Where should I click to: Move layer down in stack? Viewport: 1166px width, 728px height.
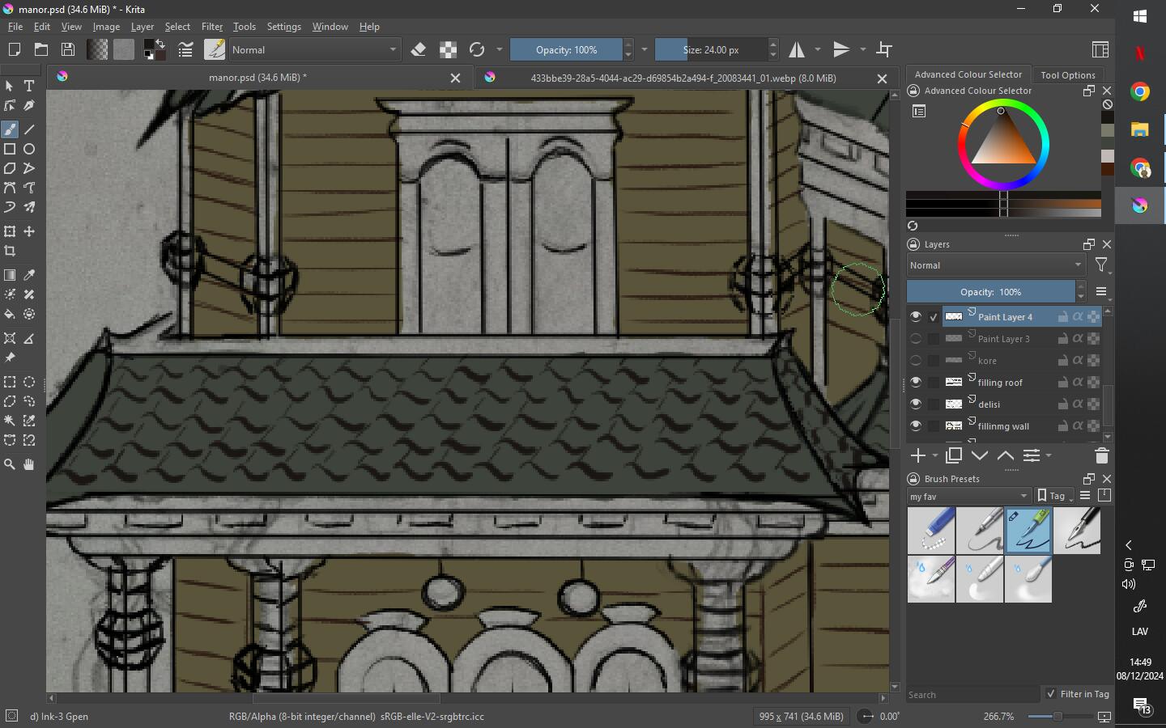click(980, 456)
